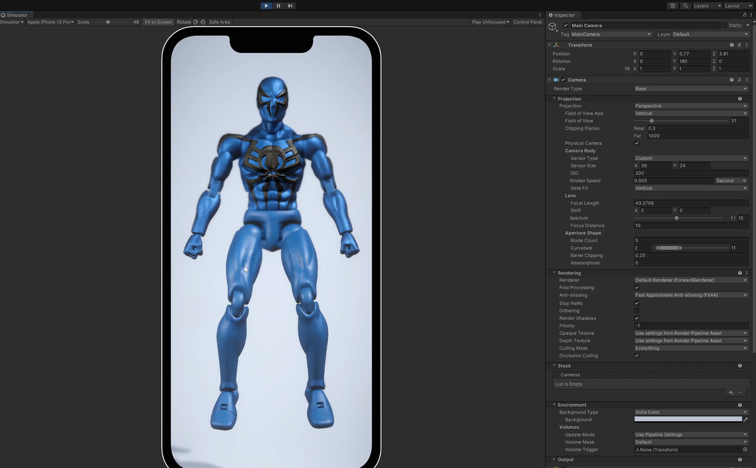Open the Static flags dropdown arrow
The width and height of the screenshot is (756, 468).
tap(748, 26)
